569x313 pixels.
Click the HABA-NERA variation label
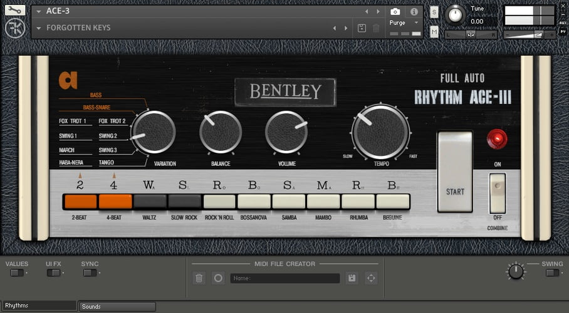coord(71,163)
